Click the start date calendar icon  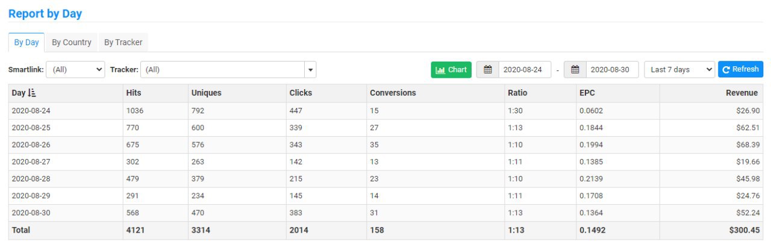point(488,70)
